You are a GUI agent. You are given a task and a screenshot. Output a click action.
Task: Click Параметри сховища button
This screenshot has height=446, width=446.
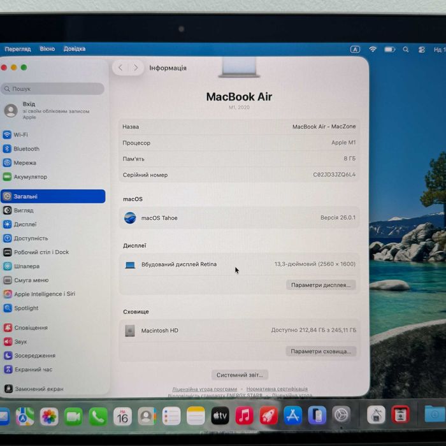[x=320, y=351]
